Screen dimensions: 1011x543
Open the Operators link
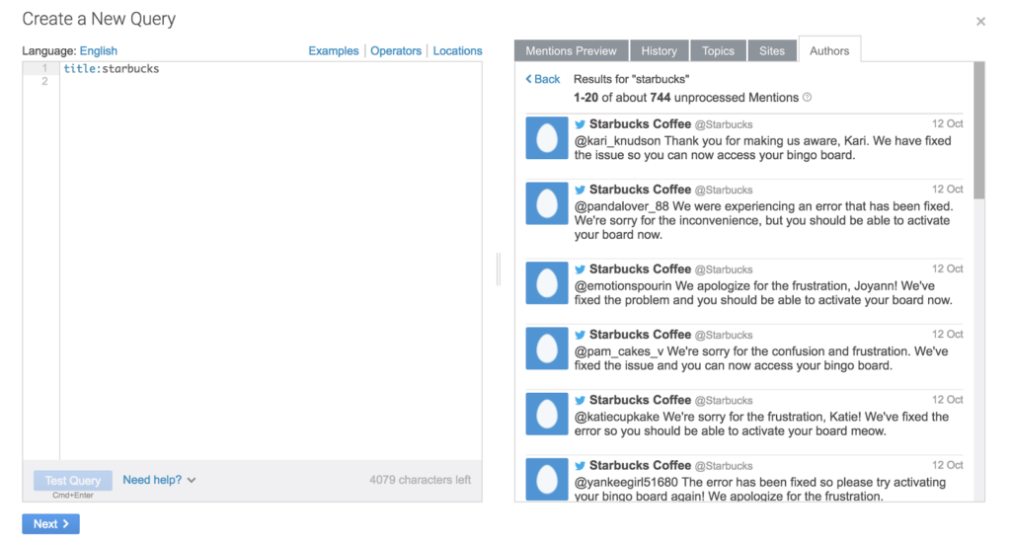tap(396, 51)
